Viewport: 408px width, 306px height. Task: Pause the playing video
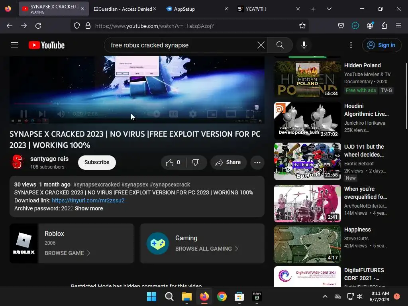(24, 114)
